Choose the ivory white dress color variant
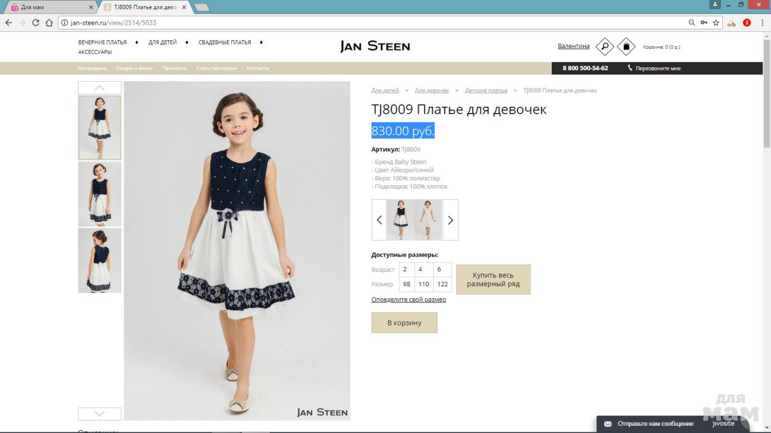This screenshot has width=771, height=433. pos(428,220)
